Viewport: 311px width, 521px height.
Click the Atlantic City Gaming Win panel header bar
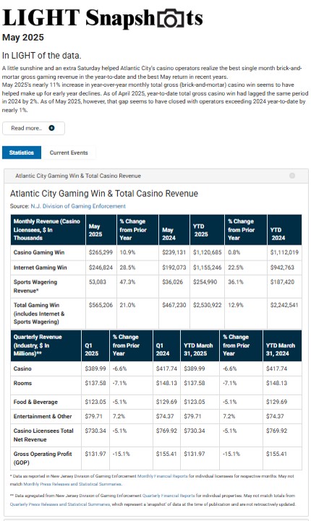(x=156, y=176)
